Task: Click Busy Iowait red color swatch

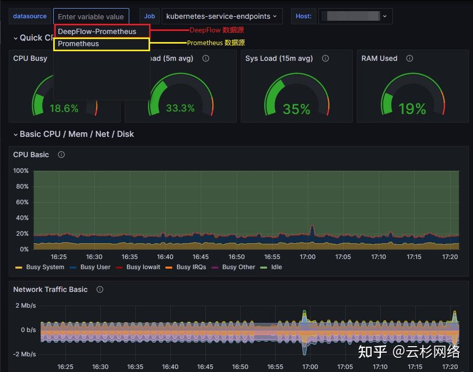Action: coord(119,268)
